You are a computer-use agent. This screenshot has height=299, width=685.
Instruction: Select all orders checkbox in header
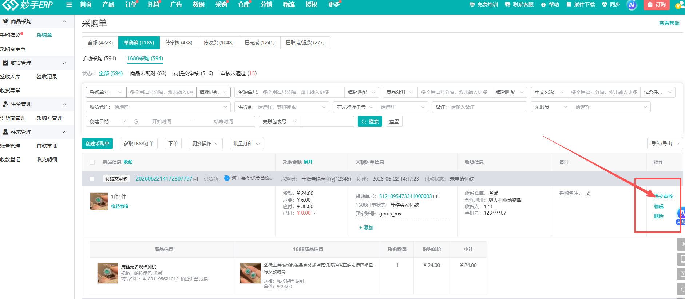(92, 162)
